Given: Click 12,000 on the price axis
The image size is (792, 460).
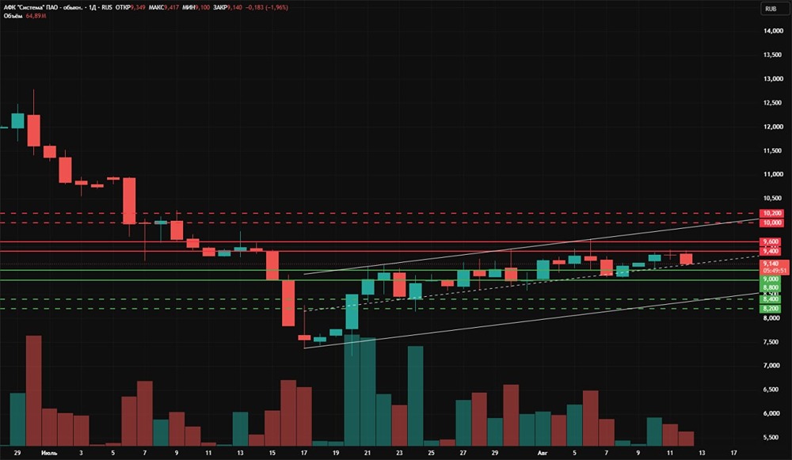Looking at the screenshot, I should [773, 127].
